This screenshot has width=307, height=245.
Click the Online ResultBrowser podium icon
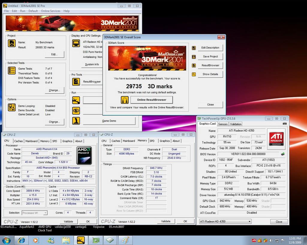point(125,100)
